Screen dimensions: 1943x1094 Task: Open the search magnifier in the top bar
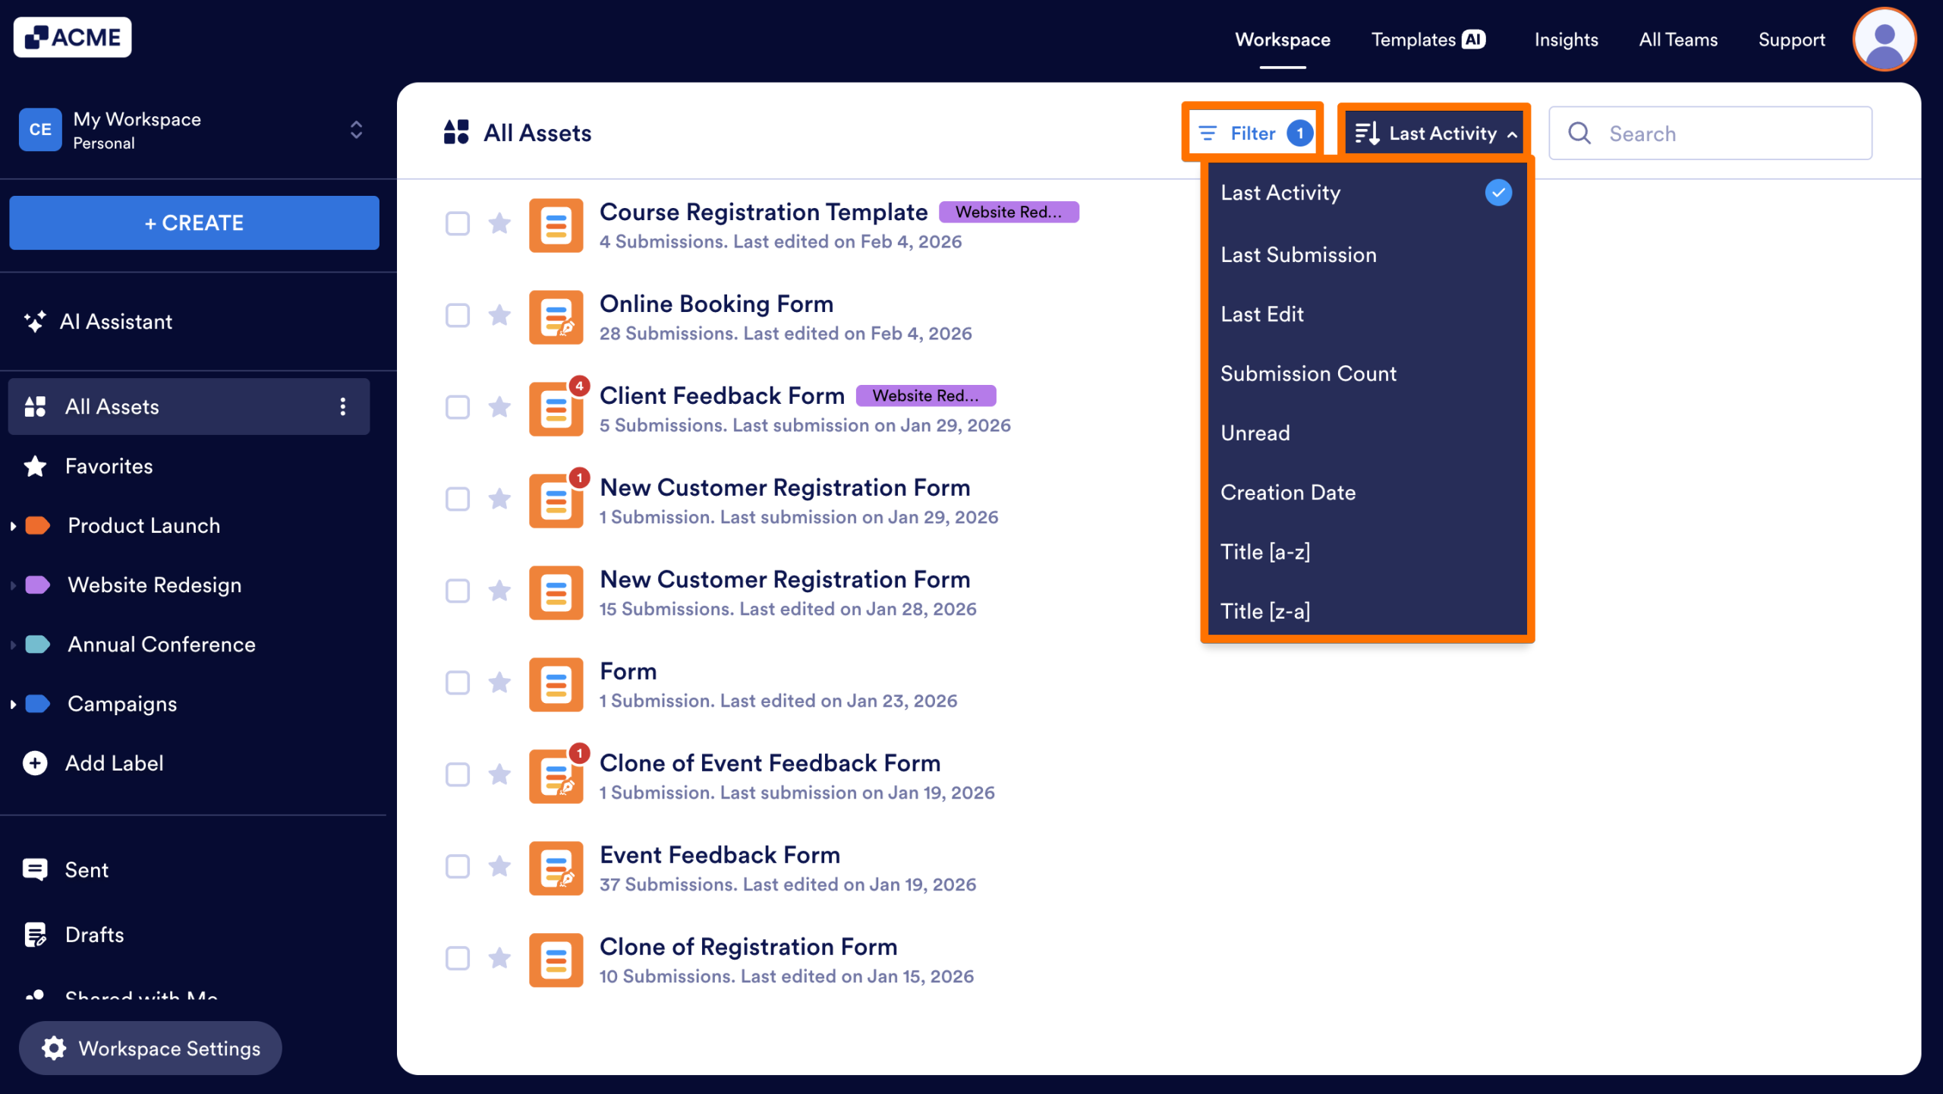click(x=1579, y=133)
